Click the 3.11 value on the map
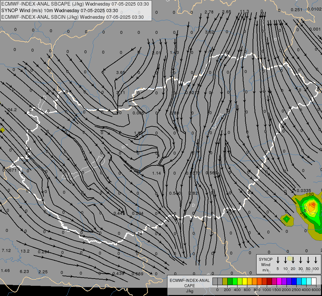 pyautogui.click(x=121, y=93)
